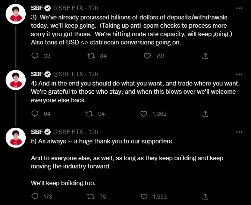The height and width of the screenshot is (205, 251).
Task: Retweet the tweet with 76 retweets
Action: (90, 196)
